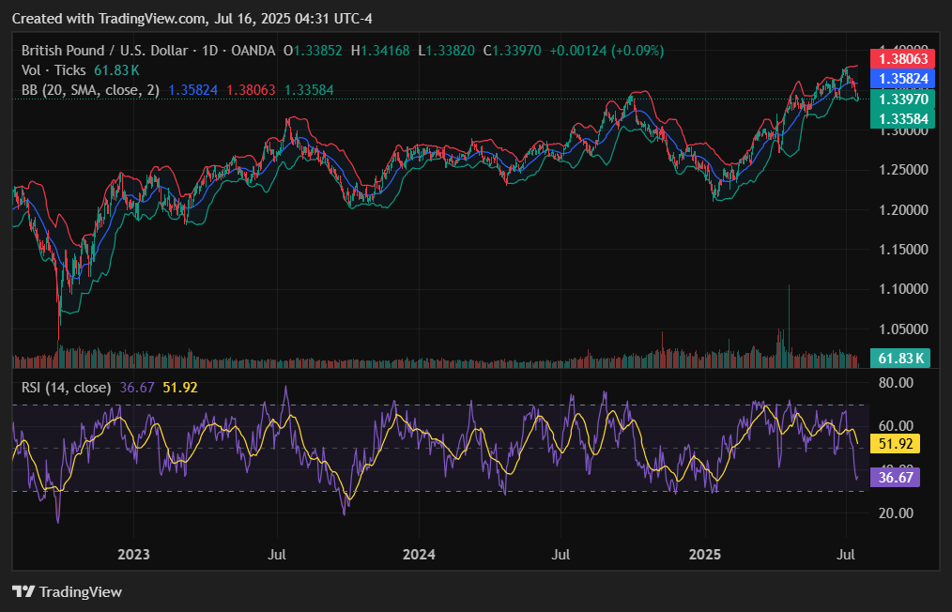Click 80.00 on the RSI axis

896,383
